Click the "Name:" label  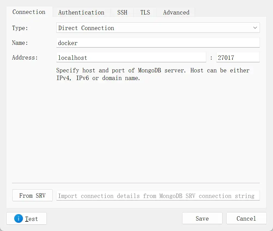[20, 43]
